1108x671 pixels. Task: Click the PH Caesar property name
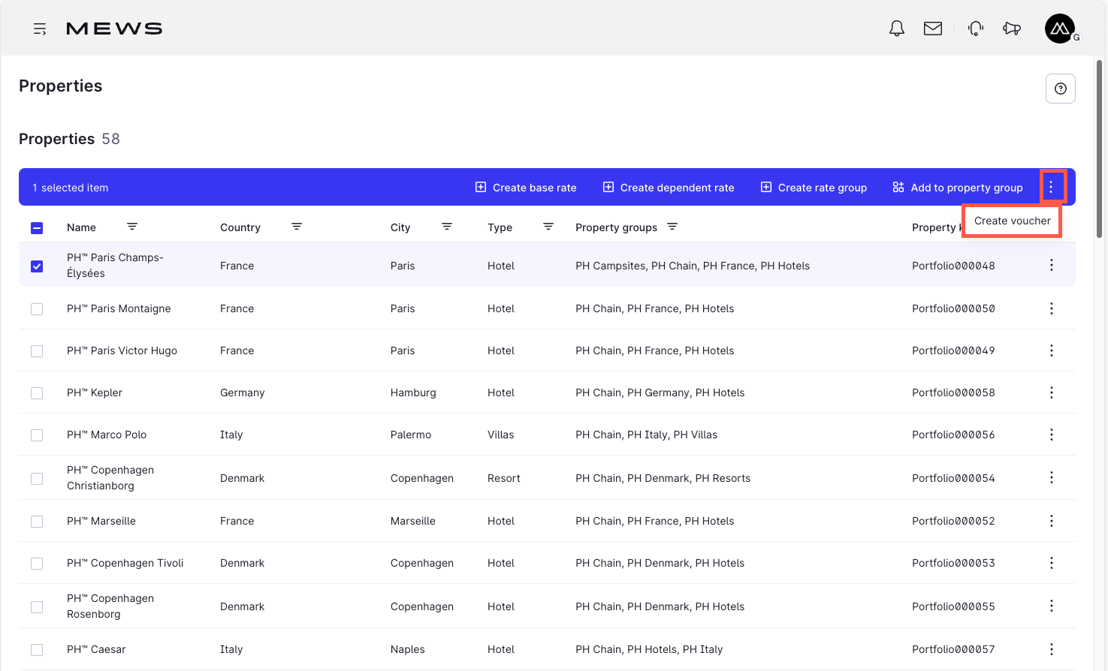click(x=96, y=649)
